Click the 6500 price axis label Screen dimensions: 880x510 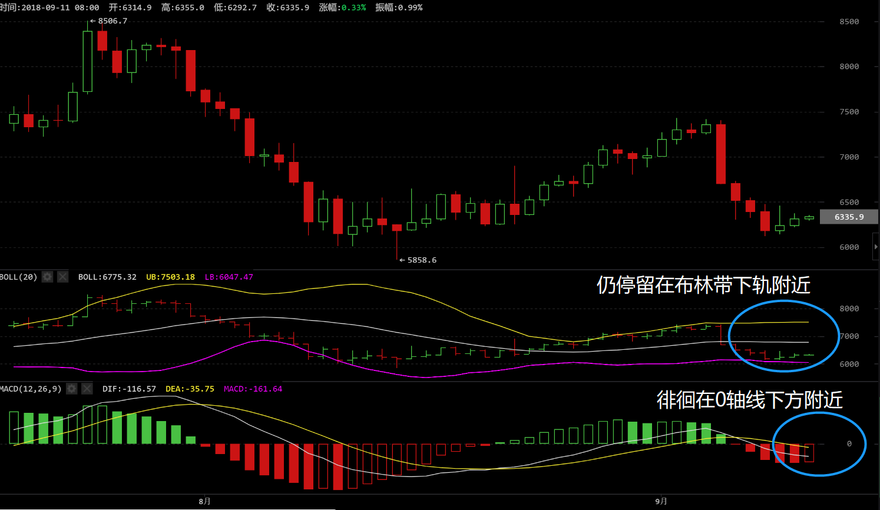point(849,202)
